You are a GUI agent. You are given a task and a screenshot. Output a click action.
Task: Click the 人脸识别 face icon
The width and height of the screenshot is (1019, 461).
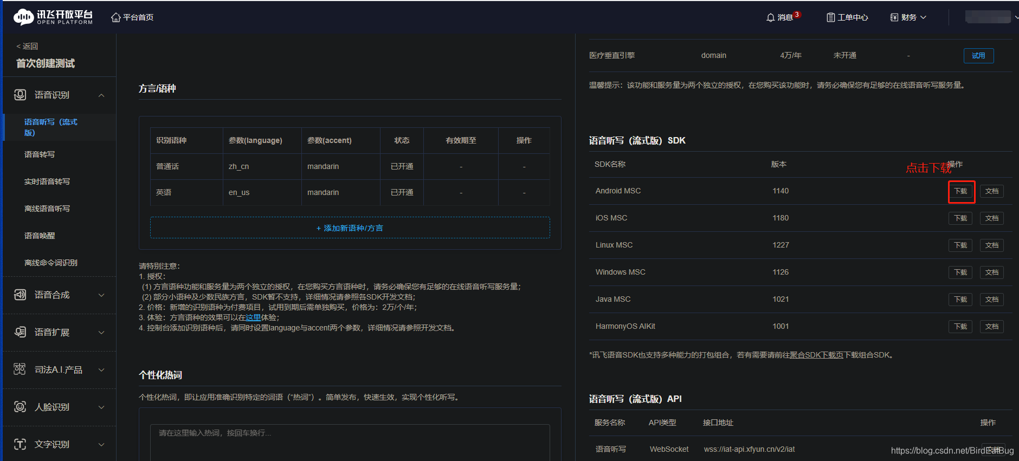[x=20, y=407]
